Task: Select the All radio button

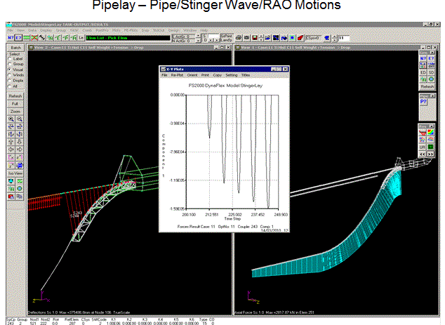Action: [x=8, y=86]
